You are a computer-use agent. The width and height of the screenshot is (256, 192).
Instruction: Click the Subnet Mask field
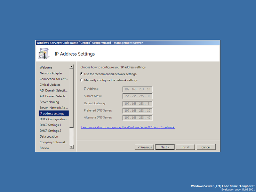pyautogui.click(x=137, y=96)
